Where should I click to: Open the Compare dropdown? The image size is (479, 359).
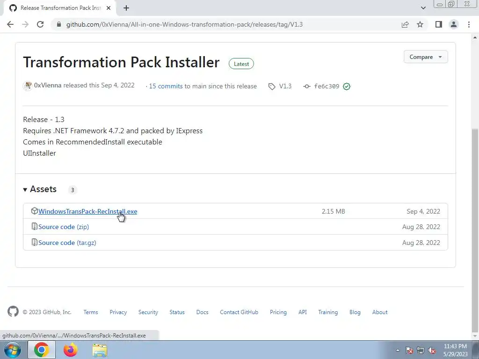click(x=426, y=57)
